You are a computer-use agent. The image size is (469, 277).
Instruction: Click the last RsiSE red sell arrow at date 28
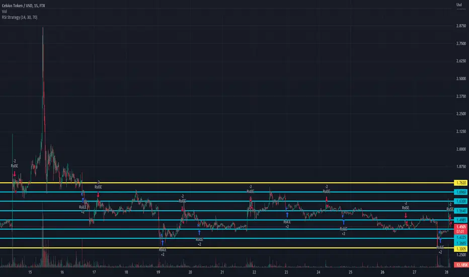[x=450, y=217]
